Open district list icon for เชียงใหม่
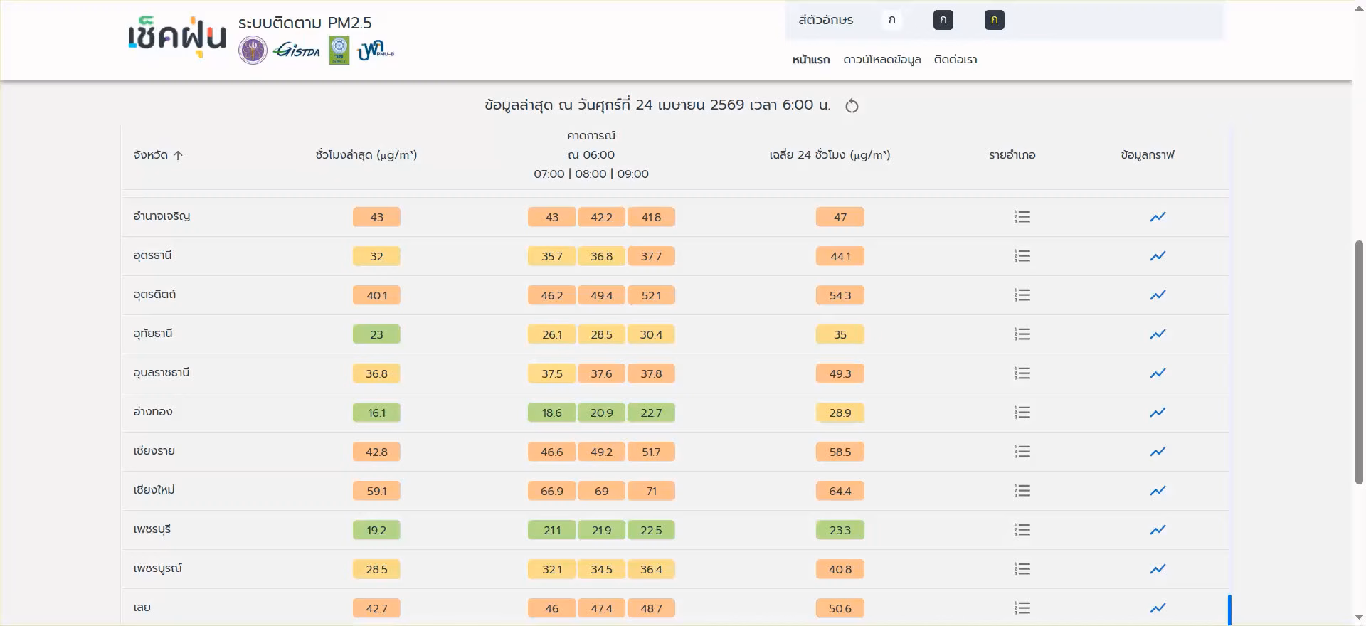This screenshot has width=1366, height=626. tap(1022, 491)
